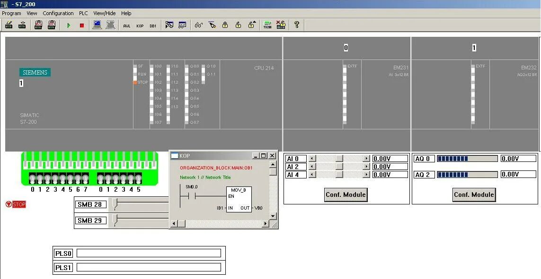This screenshot has width=541, height=279.
Task: Click the PLS1 output field
Action: pos(149,267)
